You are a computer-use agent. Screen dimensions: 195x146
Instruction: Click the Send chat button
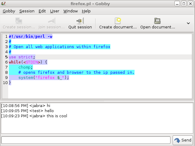tap(183, 140)
